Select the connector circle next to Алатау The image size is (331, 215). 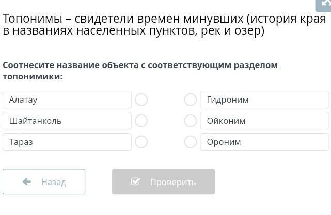point(141,100)
